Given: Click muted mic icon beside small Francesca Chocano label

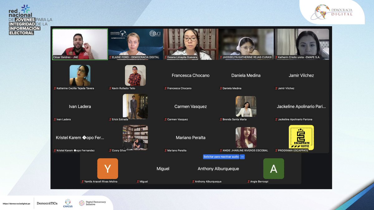Looking at the screenshot, I should click(x=166, y=88).
